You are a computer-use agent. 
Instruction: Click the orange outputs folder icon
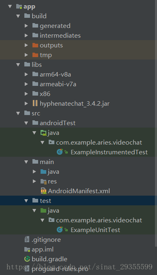tap(35, 45)
